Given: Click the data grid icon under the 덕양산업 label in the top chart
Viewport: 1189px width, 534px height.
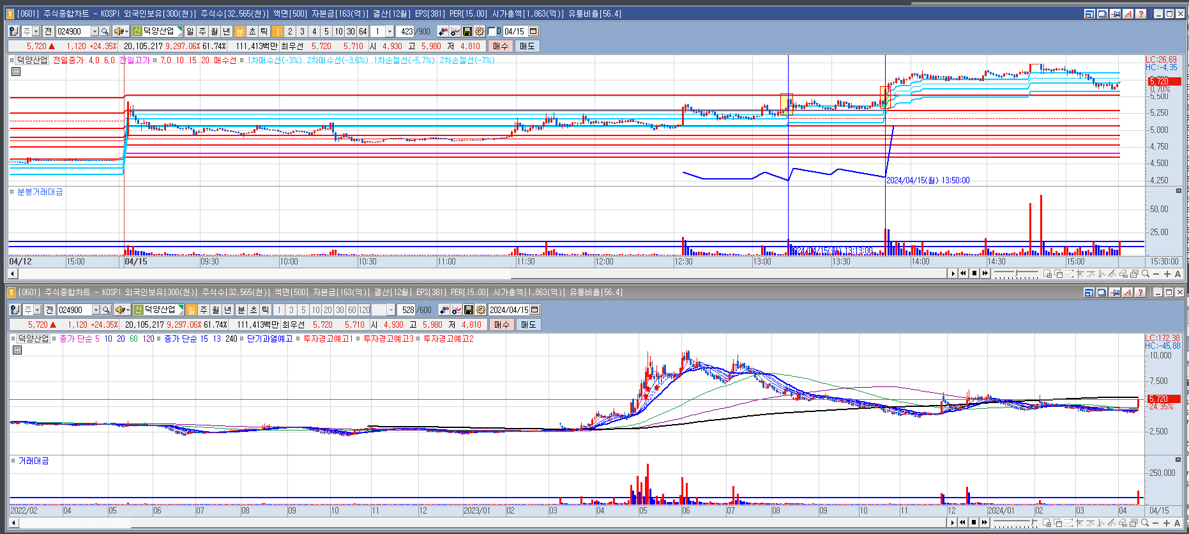Looking at the screenshot, I should tap(16, 72).
